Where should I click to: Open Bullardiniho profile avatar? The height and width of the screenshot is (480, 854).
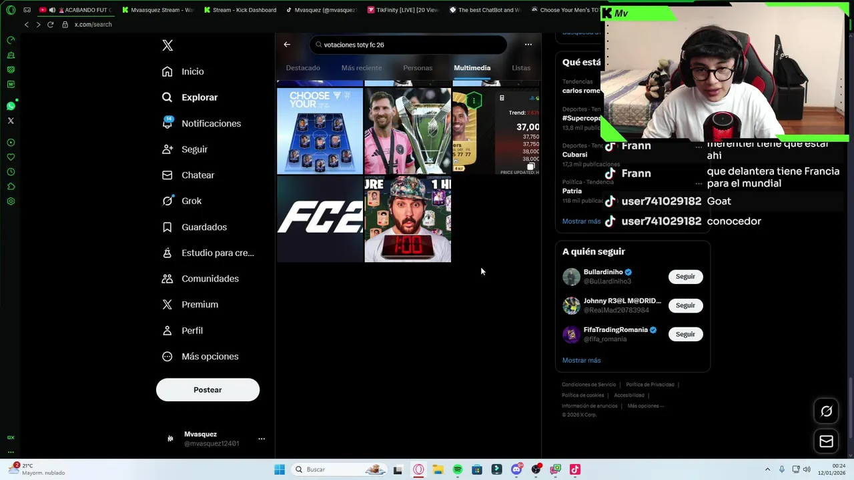[x=571, y=277]
